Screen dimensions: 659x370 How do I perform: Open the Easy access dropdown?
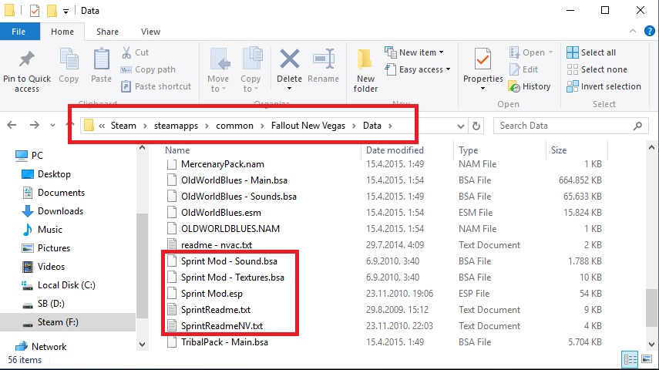point(417,70)
